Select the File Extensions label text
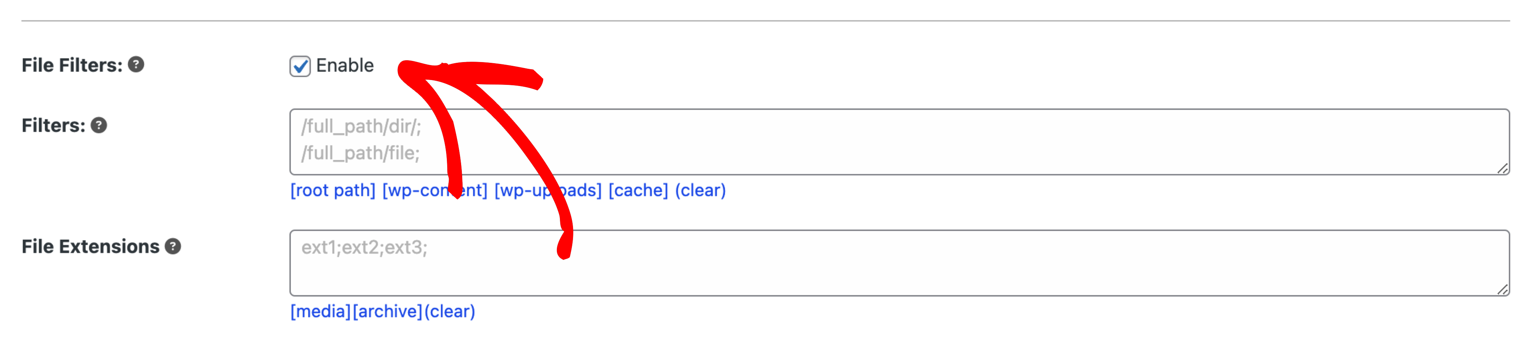The width and height of the screenshot is (1533, 344). (91, 246)
